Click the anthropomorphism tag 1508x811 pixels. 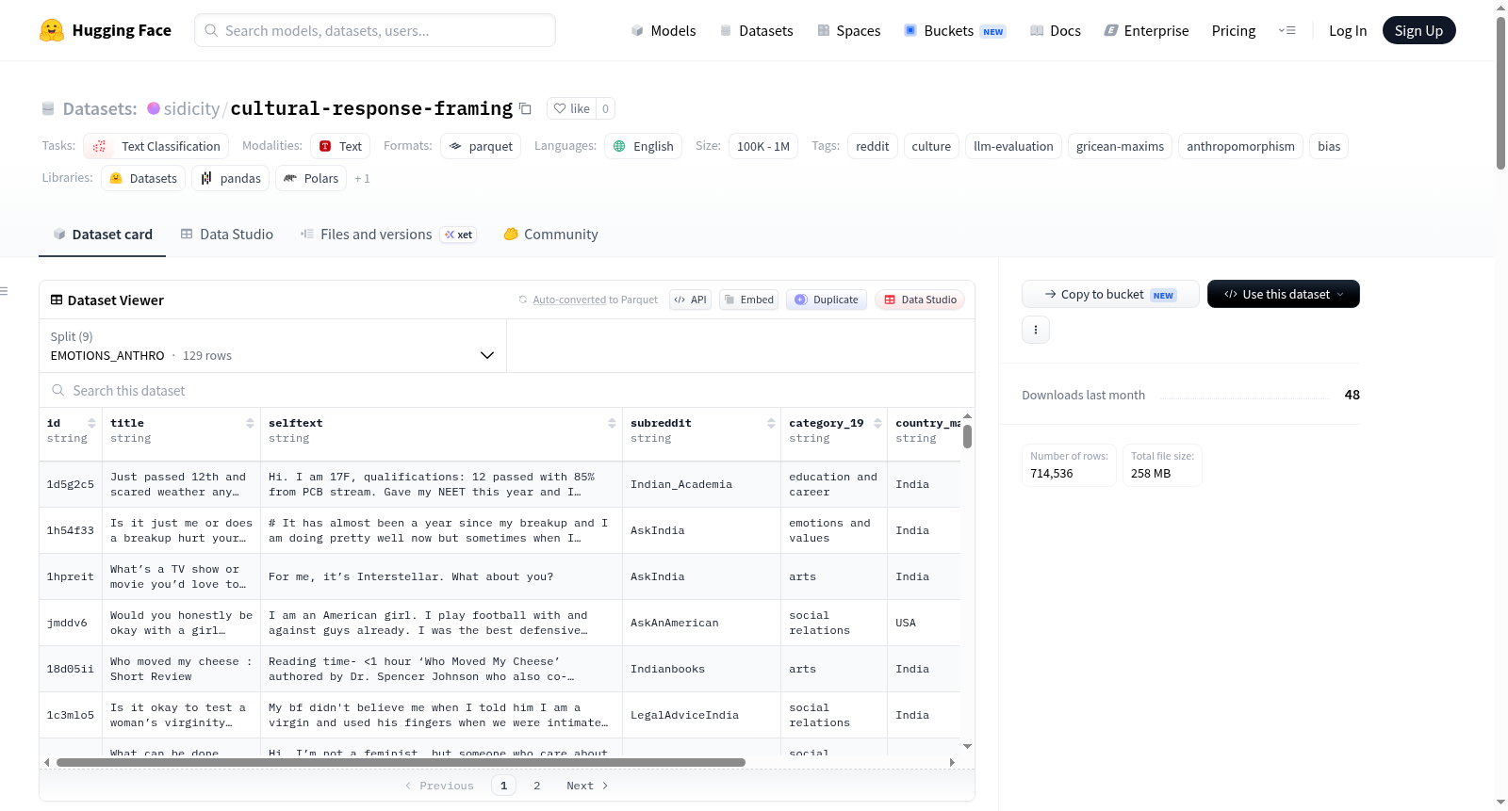coord(1240,146)
